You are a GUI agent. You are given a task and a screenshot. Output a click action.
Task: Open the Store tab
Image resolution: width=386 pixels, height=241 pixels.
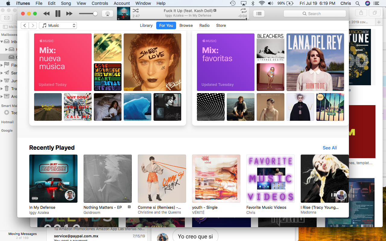pyautogui.click(x=221, y=26)
